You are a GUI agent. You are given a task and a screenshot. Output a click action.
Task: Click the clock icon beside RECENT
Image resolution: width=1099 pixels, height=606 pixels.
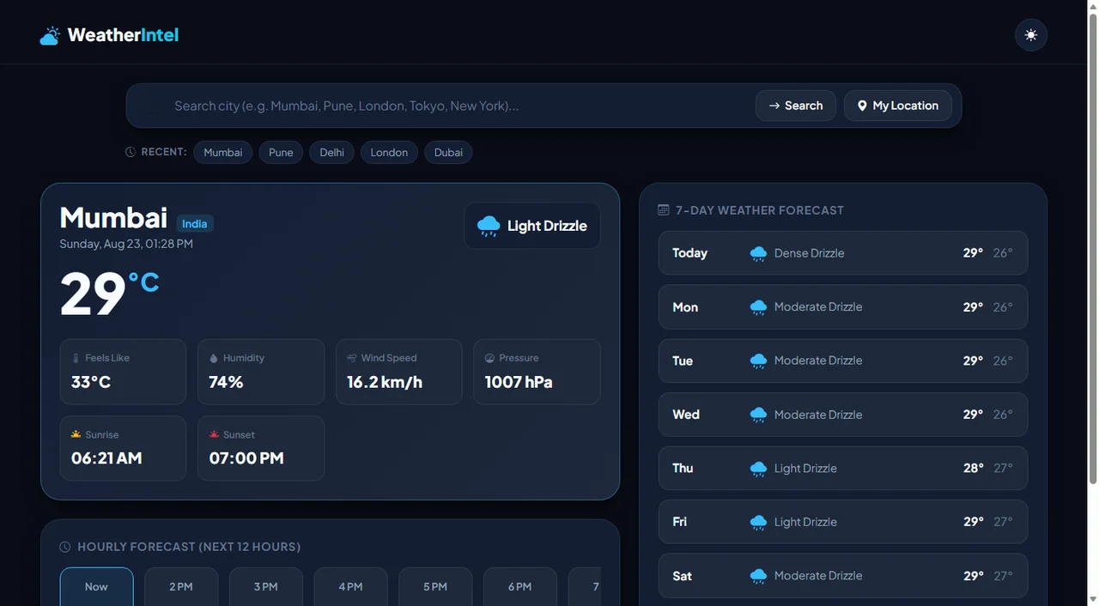point(131,152)
